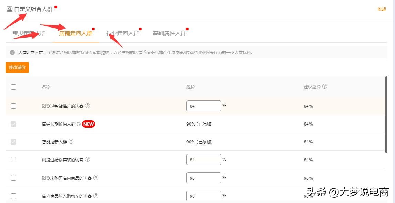The image size is (395, 203).
Task: Click the orange 修改溢价 button
Action: (17, 67)
